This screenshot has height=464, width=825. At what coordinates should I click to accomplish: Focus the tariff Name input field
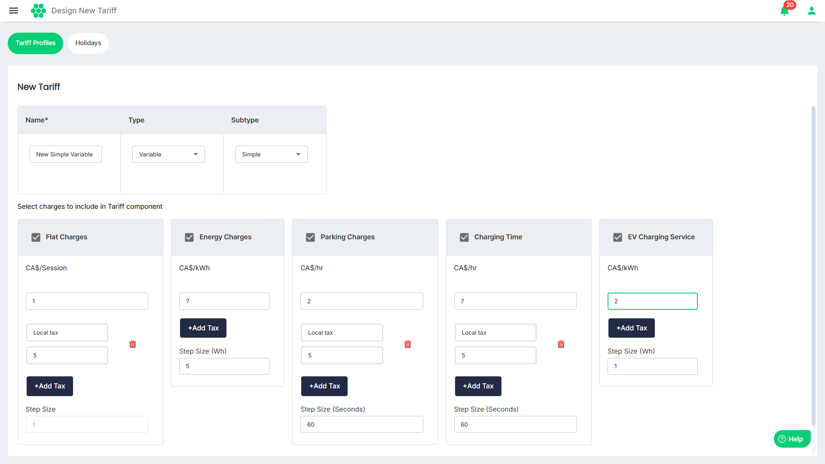coord(65,154)
